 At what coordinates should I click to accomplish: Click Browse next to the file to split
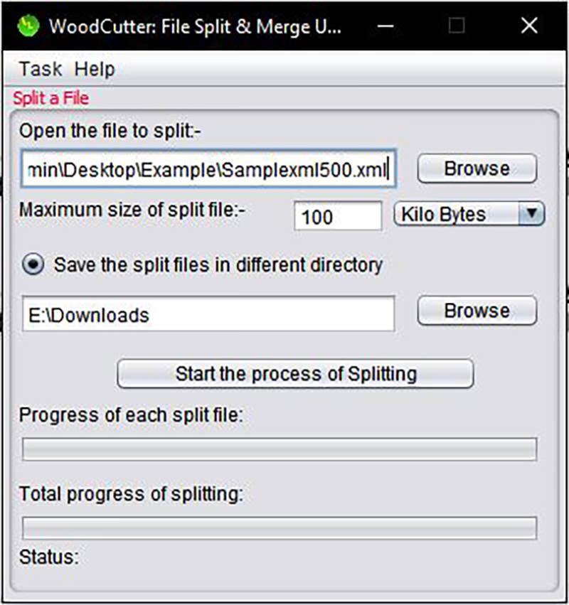476,168
